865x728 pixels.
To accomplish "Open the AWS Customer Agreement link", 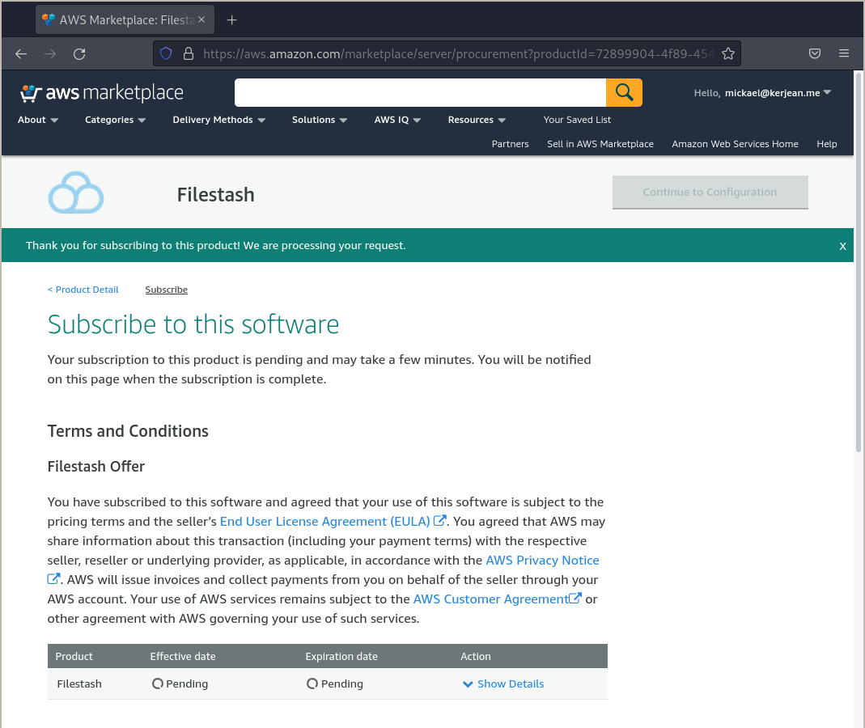I will pos(490,599).
